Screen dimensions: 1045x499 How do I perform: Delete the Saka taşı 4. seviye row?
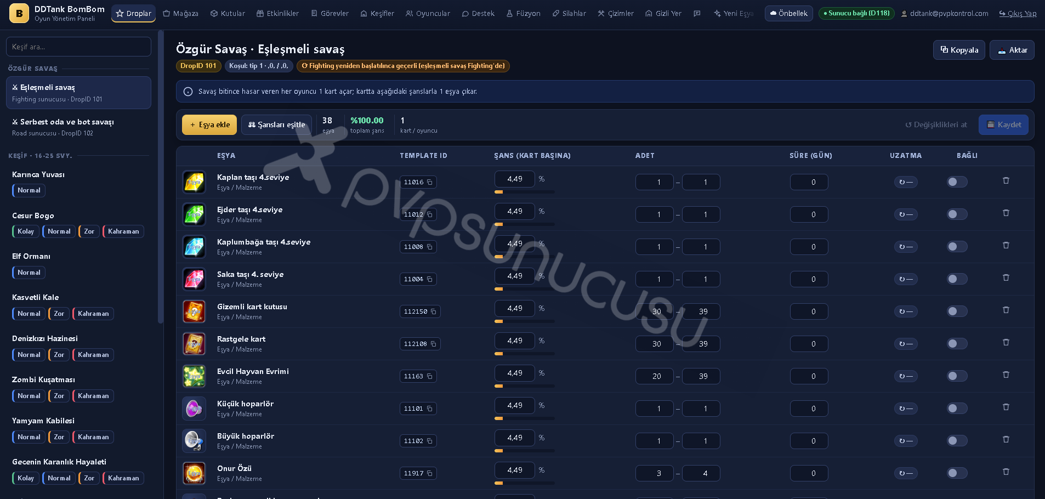pos(1006,277)
